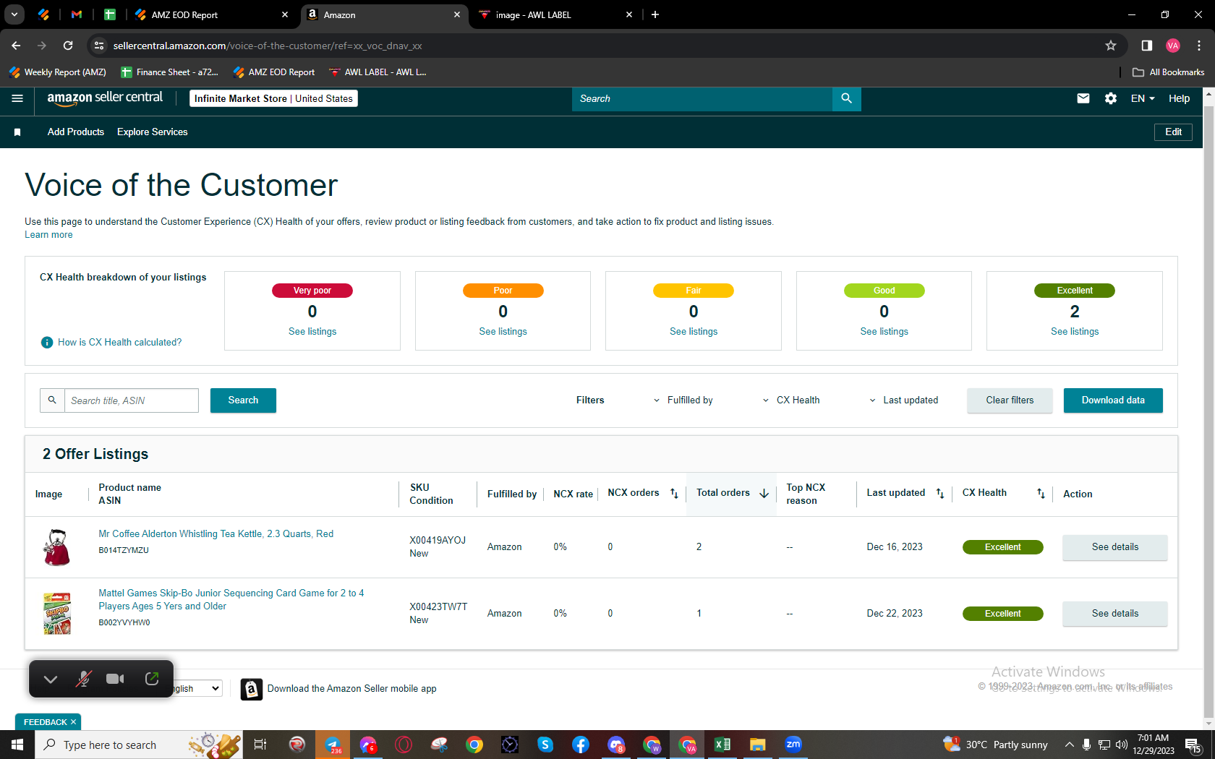Viewport: 1215px width, 759px height.
Task: Sort by Last updated arrows
Action: 940,494
